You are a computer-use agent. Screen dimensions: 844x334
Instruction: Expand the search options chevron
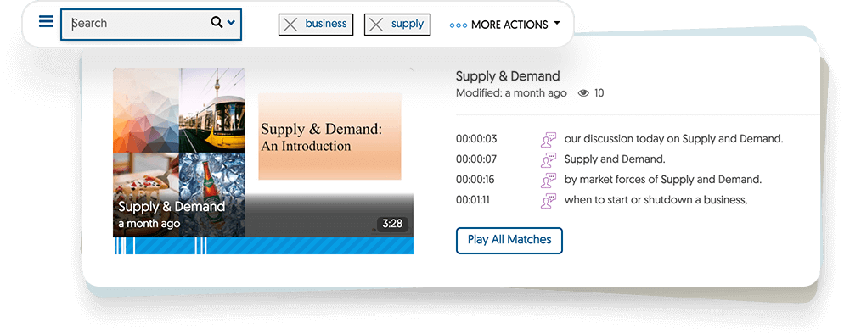(x=231, y=23)
